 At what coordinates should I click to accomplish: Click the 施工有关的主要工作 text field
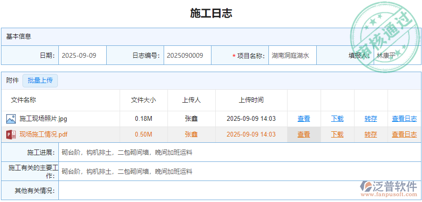[240, 171]
